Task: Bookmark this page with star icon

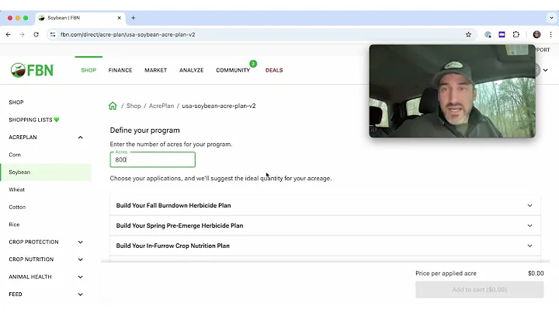Action: click(x=468, y=35)
